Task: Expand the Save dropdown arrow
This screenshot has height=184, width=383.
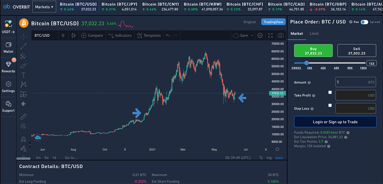Action: coord(252,35)
